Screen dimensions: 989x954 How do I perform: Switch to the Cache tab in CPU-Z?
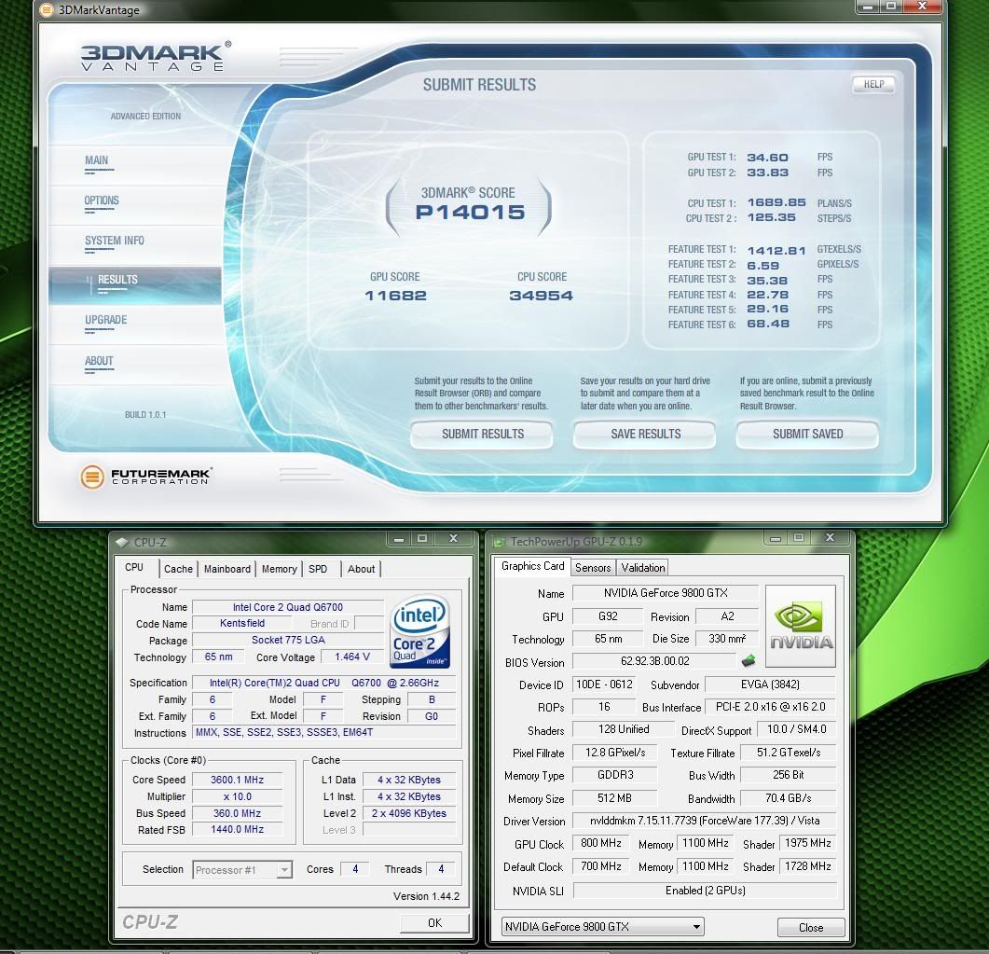pos(178,569)
